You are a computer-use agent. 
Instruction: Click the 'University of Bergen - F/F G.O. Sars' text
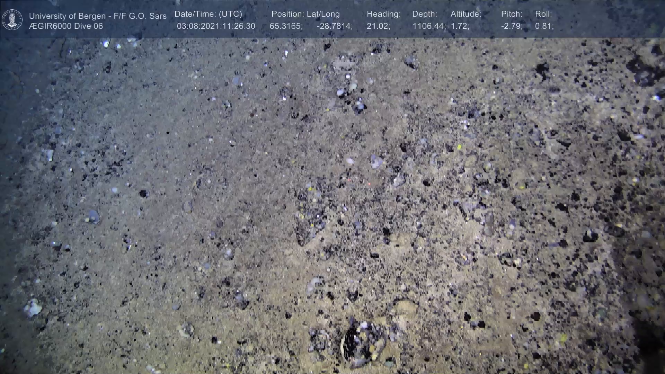98,16
